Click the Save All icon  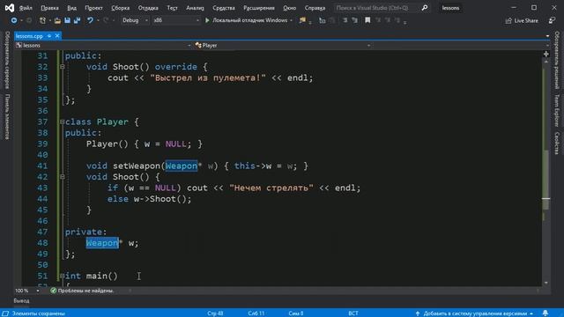click(77, 20)
